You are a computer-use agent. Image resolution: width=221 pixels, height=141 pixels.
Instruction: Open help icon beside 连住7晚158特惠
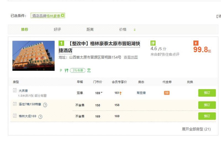(45, 105)
